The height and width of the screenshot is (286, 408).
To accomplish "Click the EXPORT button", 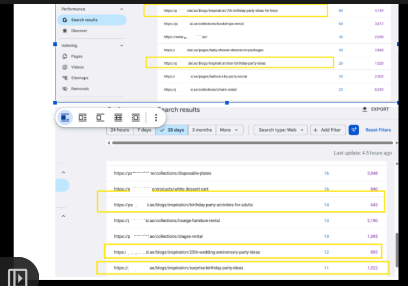I will click(375, 110).
